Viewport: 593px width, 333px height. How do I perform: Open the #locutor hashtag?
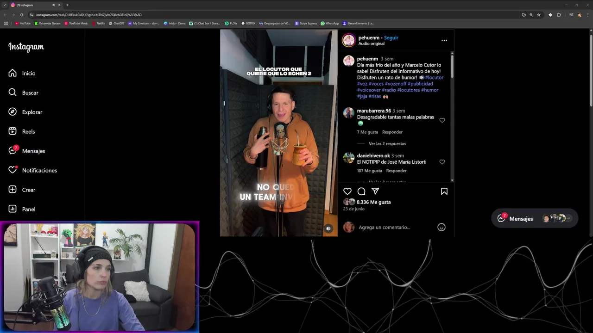(x=434, y=77)
